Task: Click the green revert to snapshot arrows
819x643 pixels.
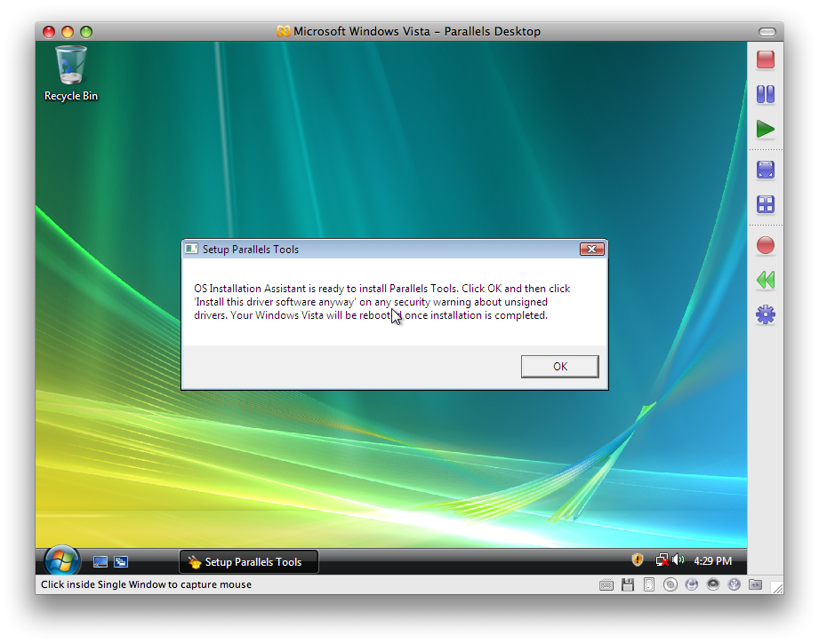Action: point(766,280)
